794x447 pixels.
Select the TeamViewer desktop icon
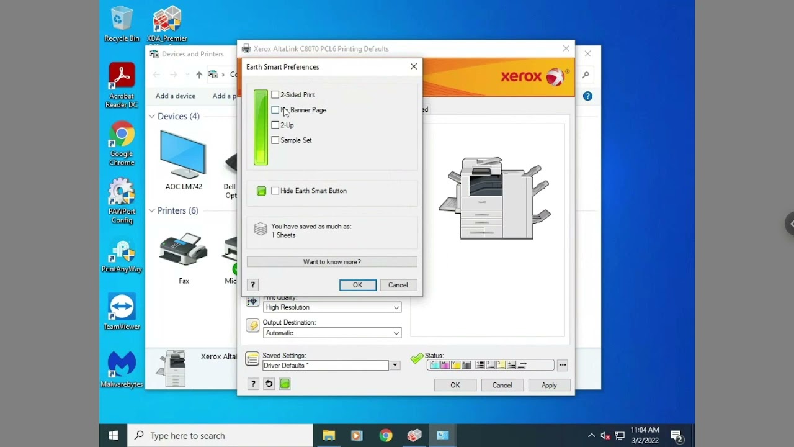tap(122, 312)
